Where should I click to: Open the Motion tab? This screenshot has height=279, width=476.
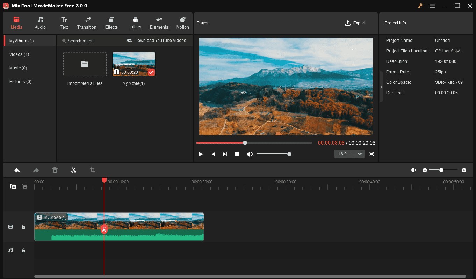pos(182,23)
